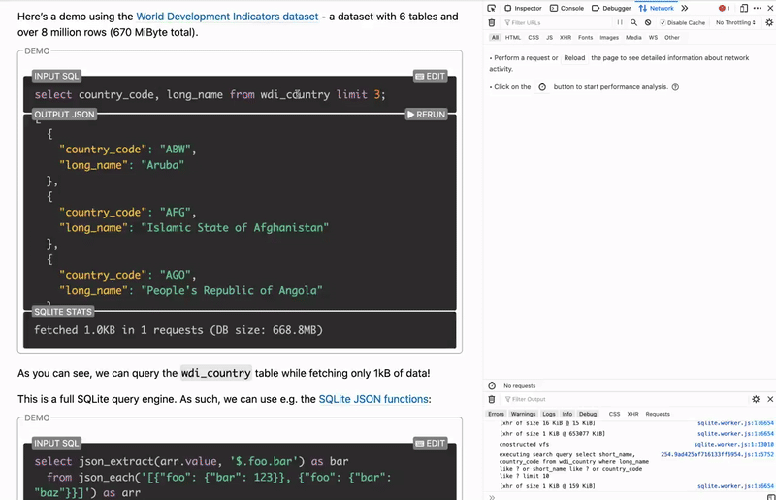The image size is (776, 500).
Task: Filter network requests by WS
Action: coord(653,38)
